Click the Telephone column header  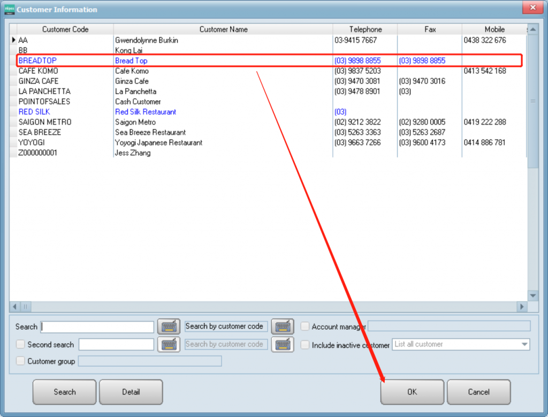[366, 29]
